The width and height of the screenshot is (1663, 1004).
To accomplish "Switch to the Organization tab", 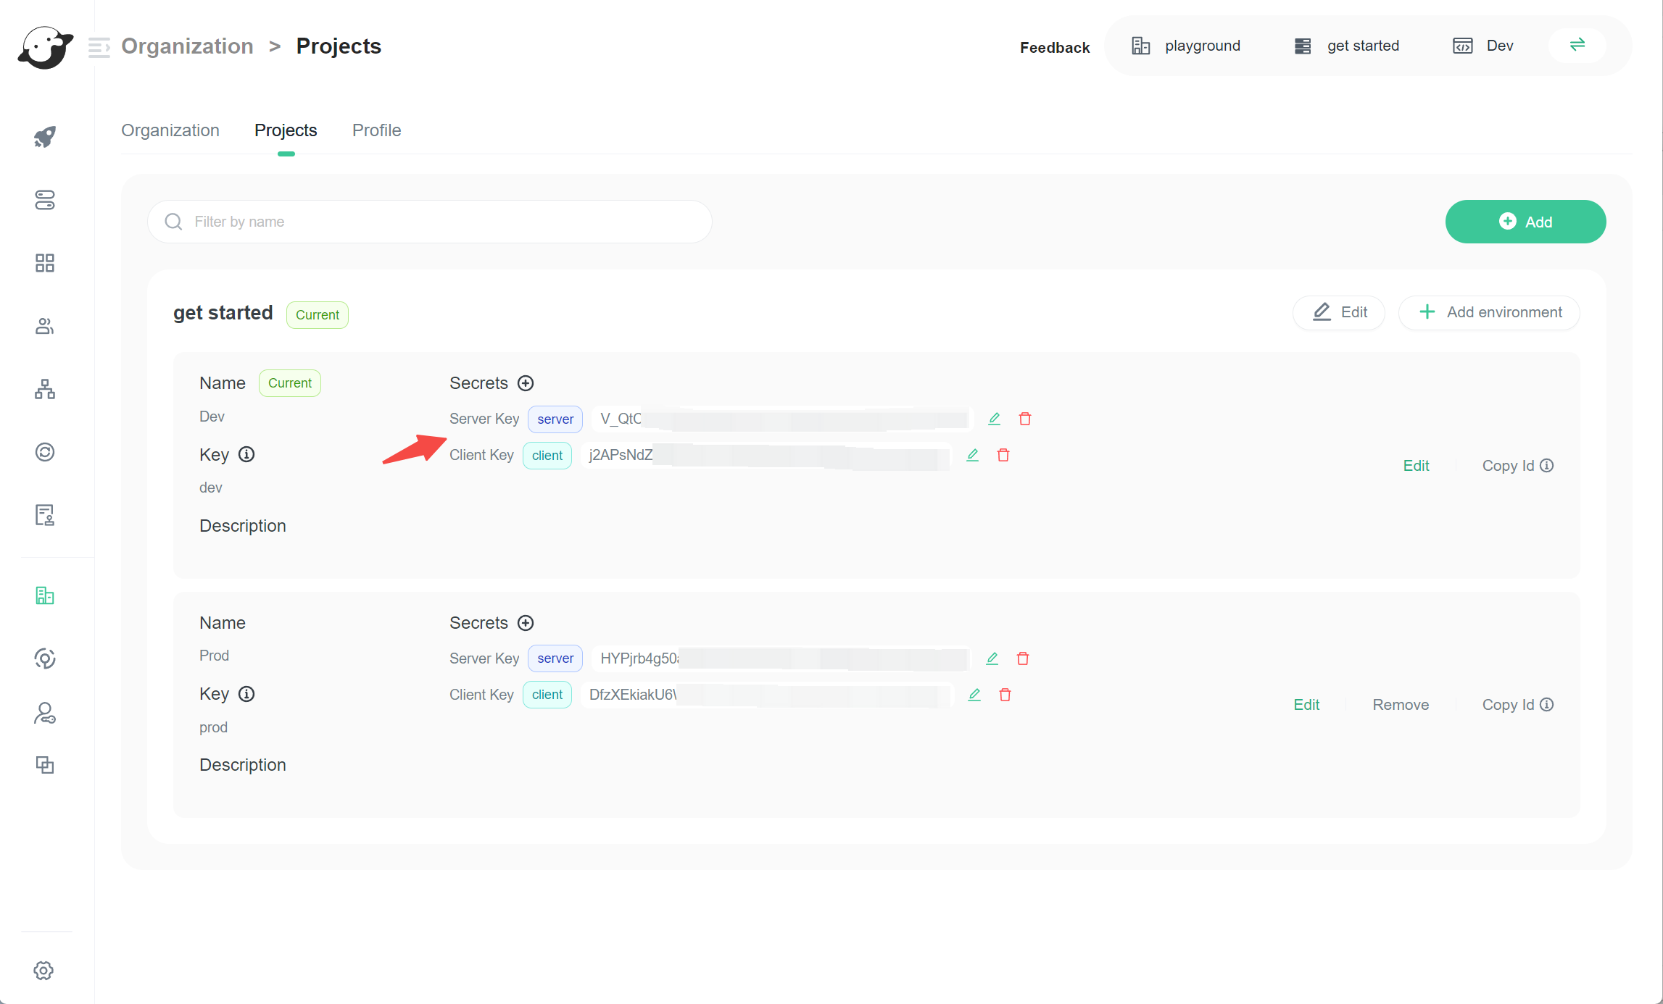I will tap(170, 130).
